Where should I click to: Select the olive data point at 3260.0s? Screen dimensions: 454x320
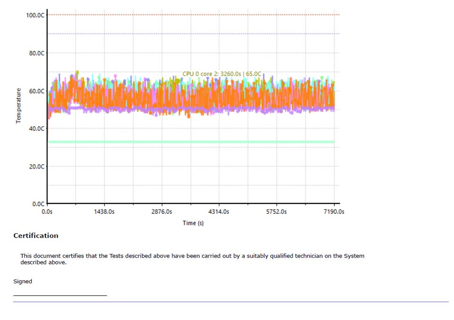(177, 81)
